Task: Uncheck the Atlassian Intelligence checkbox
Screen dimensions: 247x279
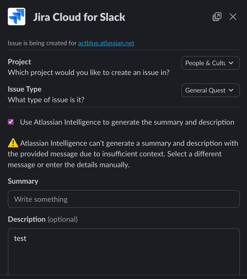Action: (x=11, y=122)
